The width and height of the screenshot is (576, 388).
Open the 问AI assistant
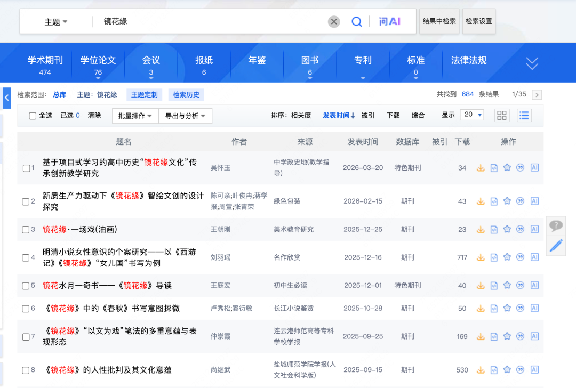click(x=389, y=22)
